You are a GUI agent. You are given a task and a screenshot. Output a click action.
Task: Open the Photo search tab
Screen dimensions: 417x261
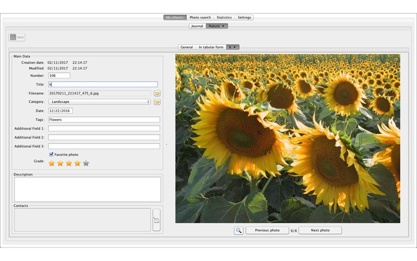(x=200, y=17)
